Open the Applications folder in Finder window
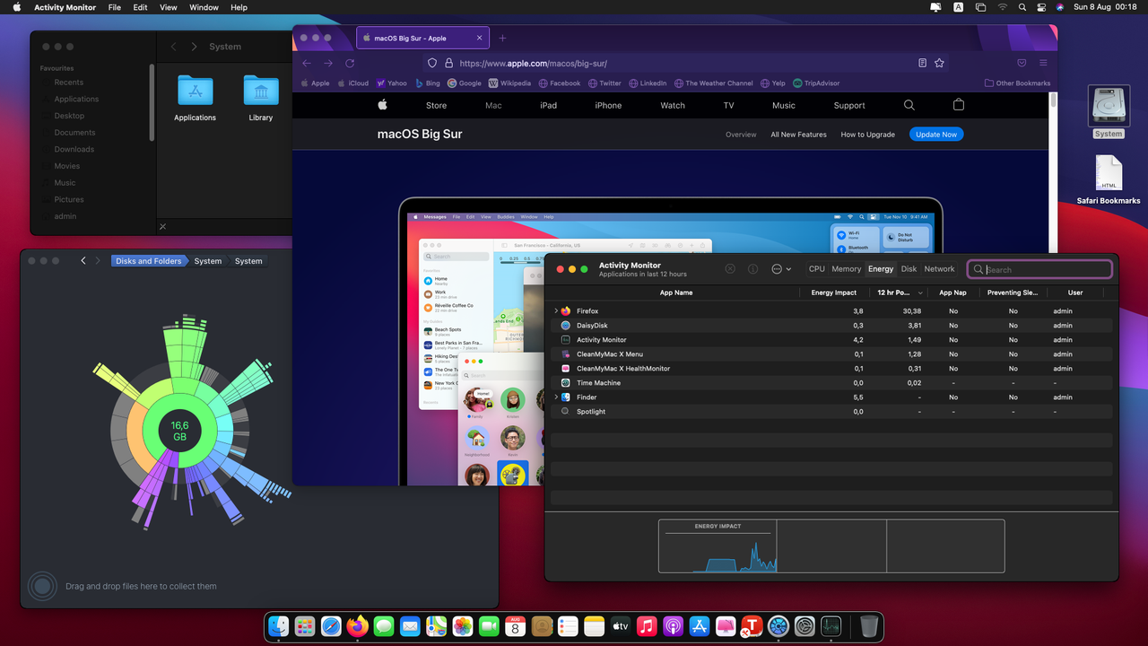The width and height of the screenshot is (1148, 646). click(x=195, y=99)
